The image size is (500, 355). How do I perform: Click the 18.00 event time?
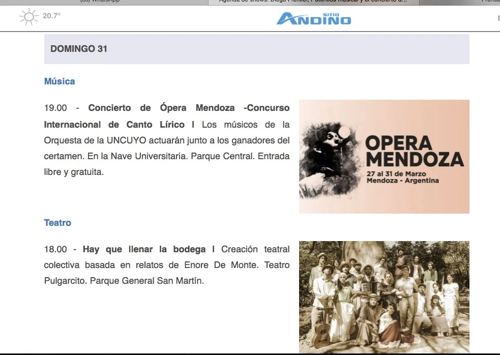(55, 249)
